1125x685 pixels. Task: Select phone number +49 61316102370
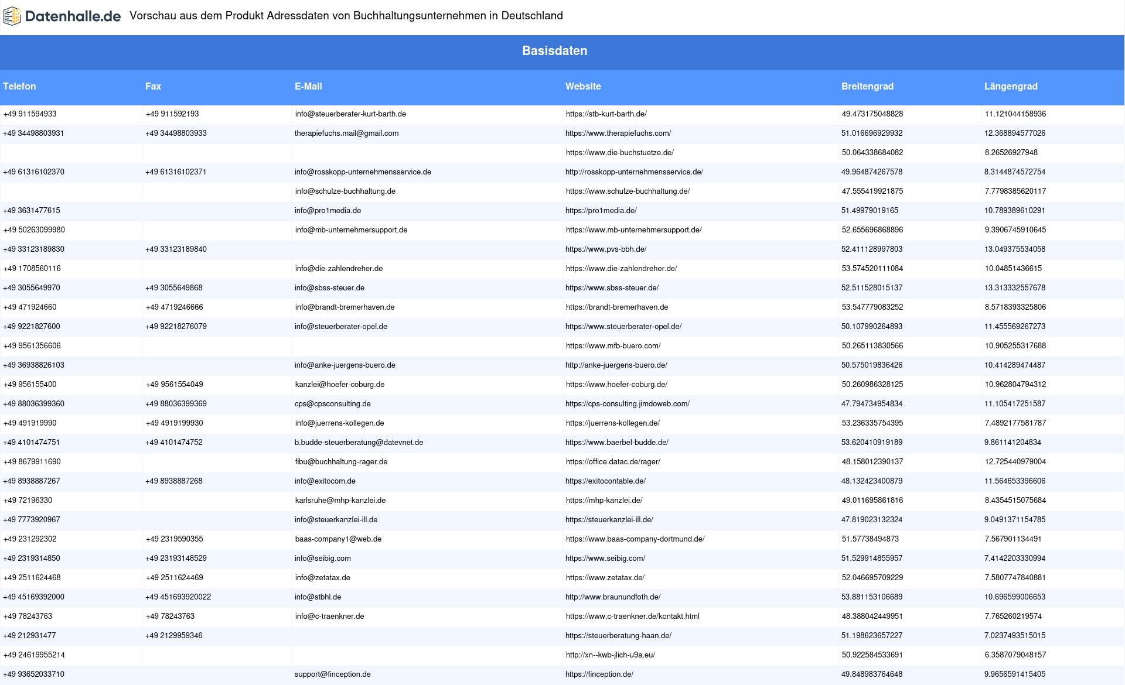[x=33, y=172]
